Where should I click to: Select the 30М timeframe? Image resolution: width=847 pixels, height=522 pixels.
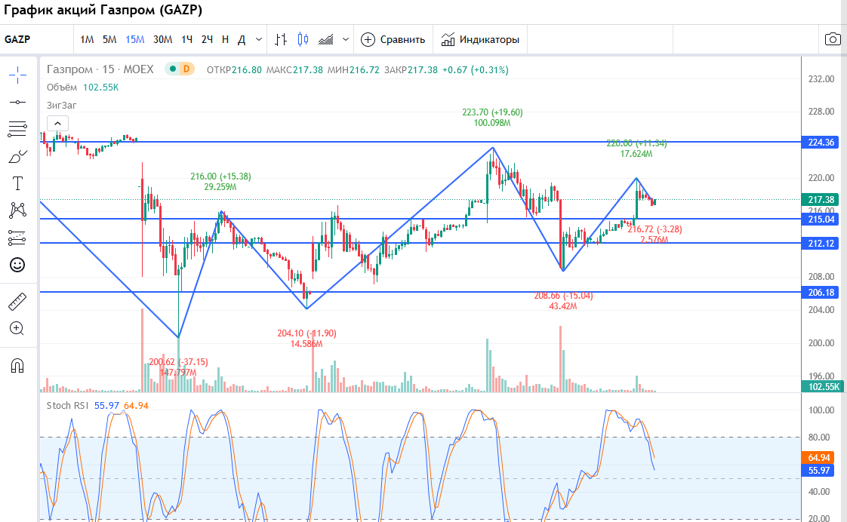tap(162, 39)
